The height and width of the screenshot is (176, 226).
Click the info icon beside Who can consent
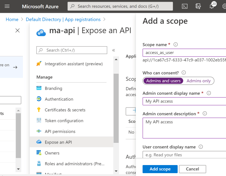[184, 73]
